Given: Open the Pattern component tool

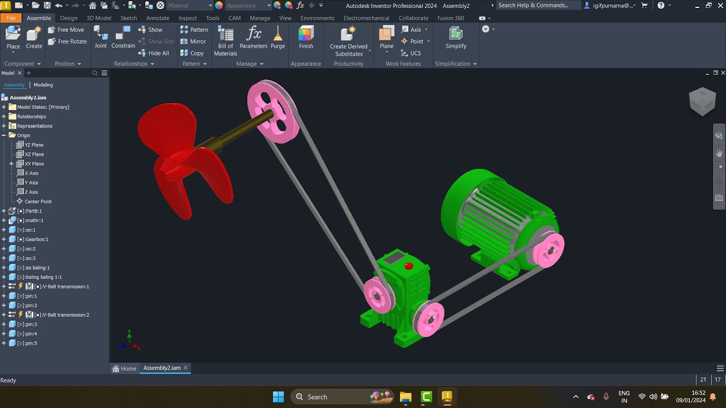Looking at the screenshot, I should 194,29.
